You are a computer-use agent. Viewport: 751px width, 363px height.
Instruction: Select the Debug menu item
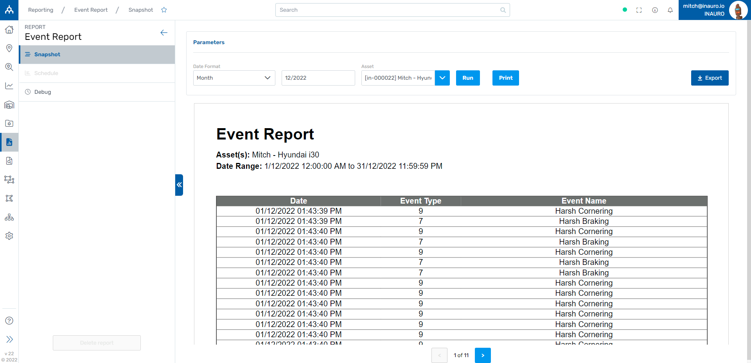click(97, 92)
